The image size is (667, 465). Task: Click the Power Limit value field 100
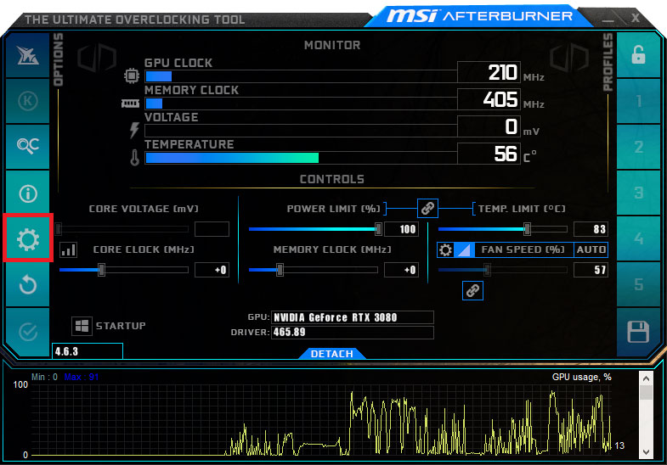tap(402, 229)
